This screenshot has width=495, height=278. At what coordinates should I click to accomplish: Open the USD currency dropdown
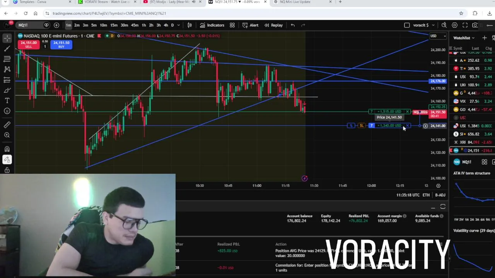coord(438,36)
